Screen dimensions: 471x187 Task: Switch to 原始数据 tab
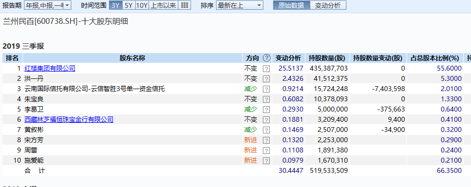(291, 5)
